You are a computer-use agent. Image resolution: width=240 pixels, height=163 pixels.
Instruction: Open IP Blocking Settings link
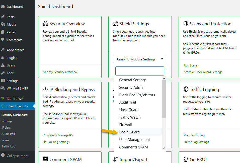[x=56, y=142]
